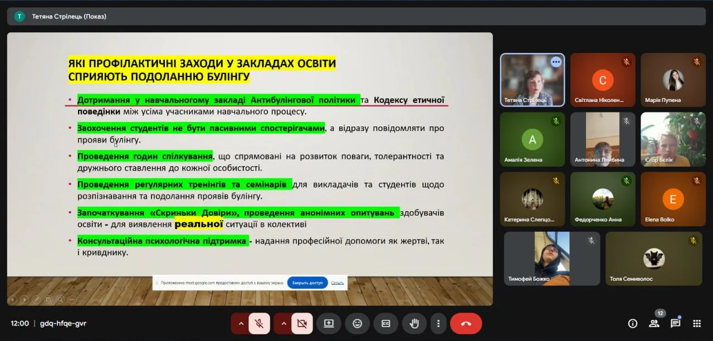Select the Єгор Бєлік video tile
Viewport: 713px width, 341px height.
673,139
